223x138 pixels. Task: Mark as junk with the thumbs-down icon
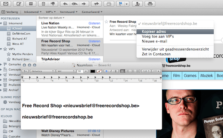[53, 4]
